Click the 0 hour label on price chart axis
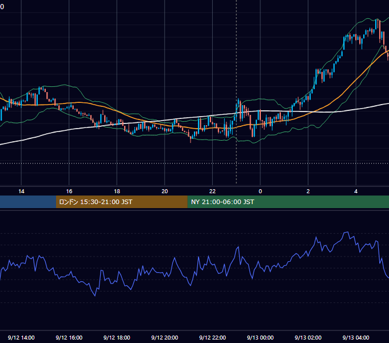Screen dimensions: 389x343 coord(260,192)
